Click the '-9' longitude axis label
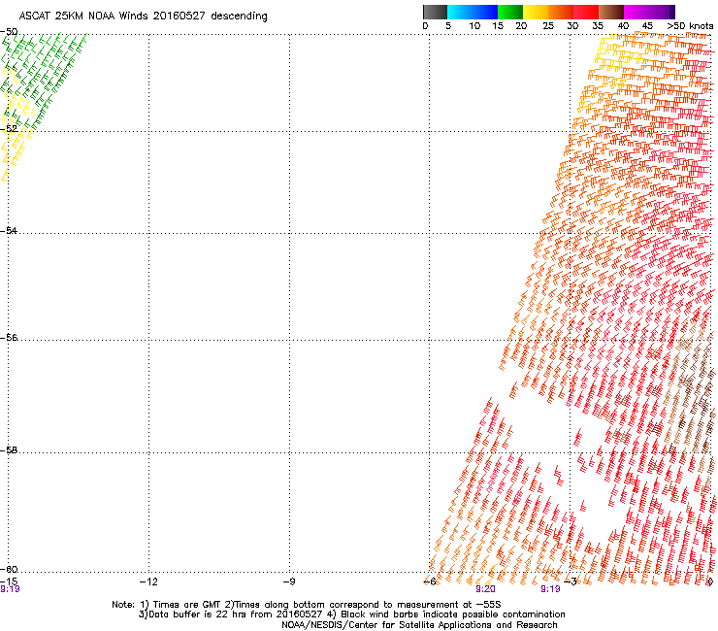Viewport: 718px width, 631px height. click(289, 581)
